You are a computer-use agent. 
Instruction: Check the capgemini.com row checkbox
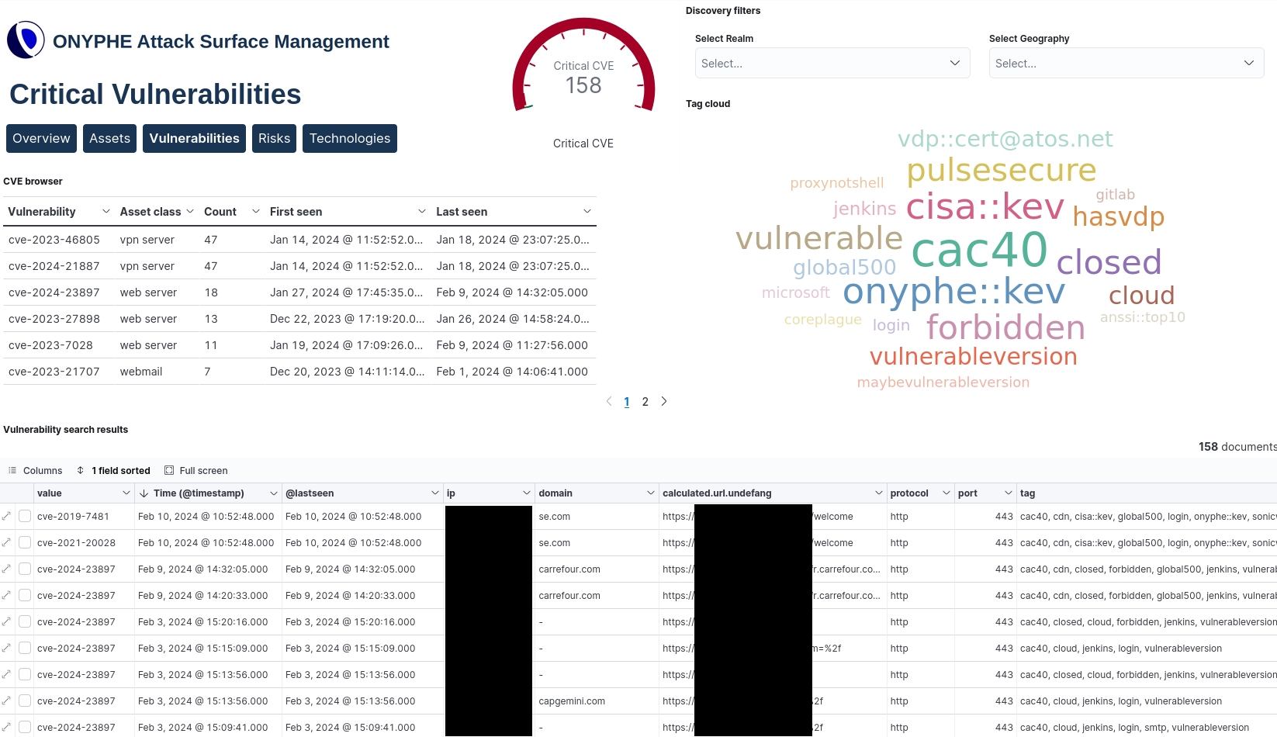coord(25,701)
